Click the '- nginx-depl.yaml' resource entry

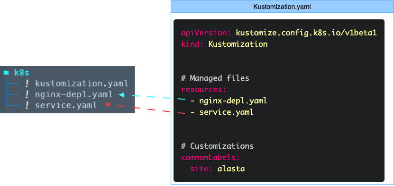click(229, 101)
